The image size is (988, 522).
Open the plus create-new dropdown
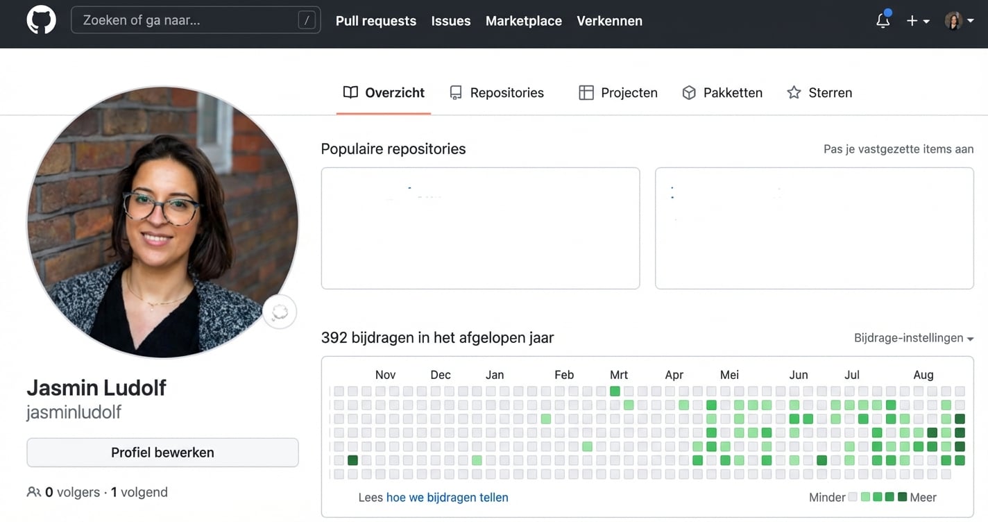point(917,21)
